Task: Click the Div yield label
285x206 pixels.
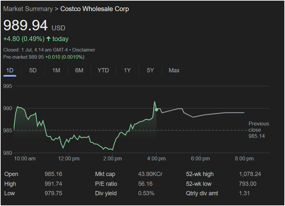Action: tap(106, 193)
